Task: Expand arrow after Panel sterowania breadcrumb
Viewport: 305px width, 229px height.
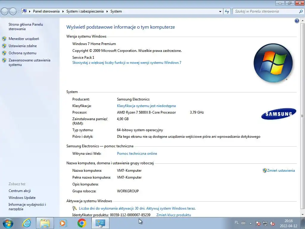Action: [63, 12]
